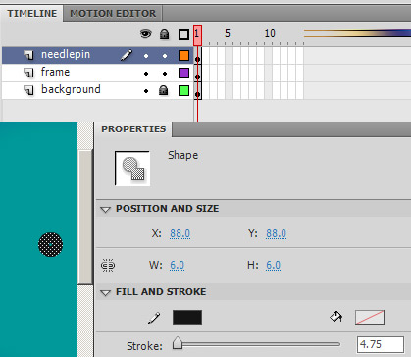Image resolution: width=411 pixels, height=357 pixels.
Task: Open the black stroke color swatch
Action: 187,318
